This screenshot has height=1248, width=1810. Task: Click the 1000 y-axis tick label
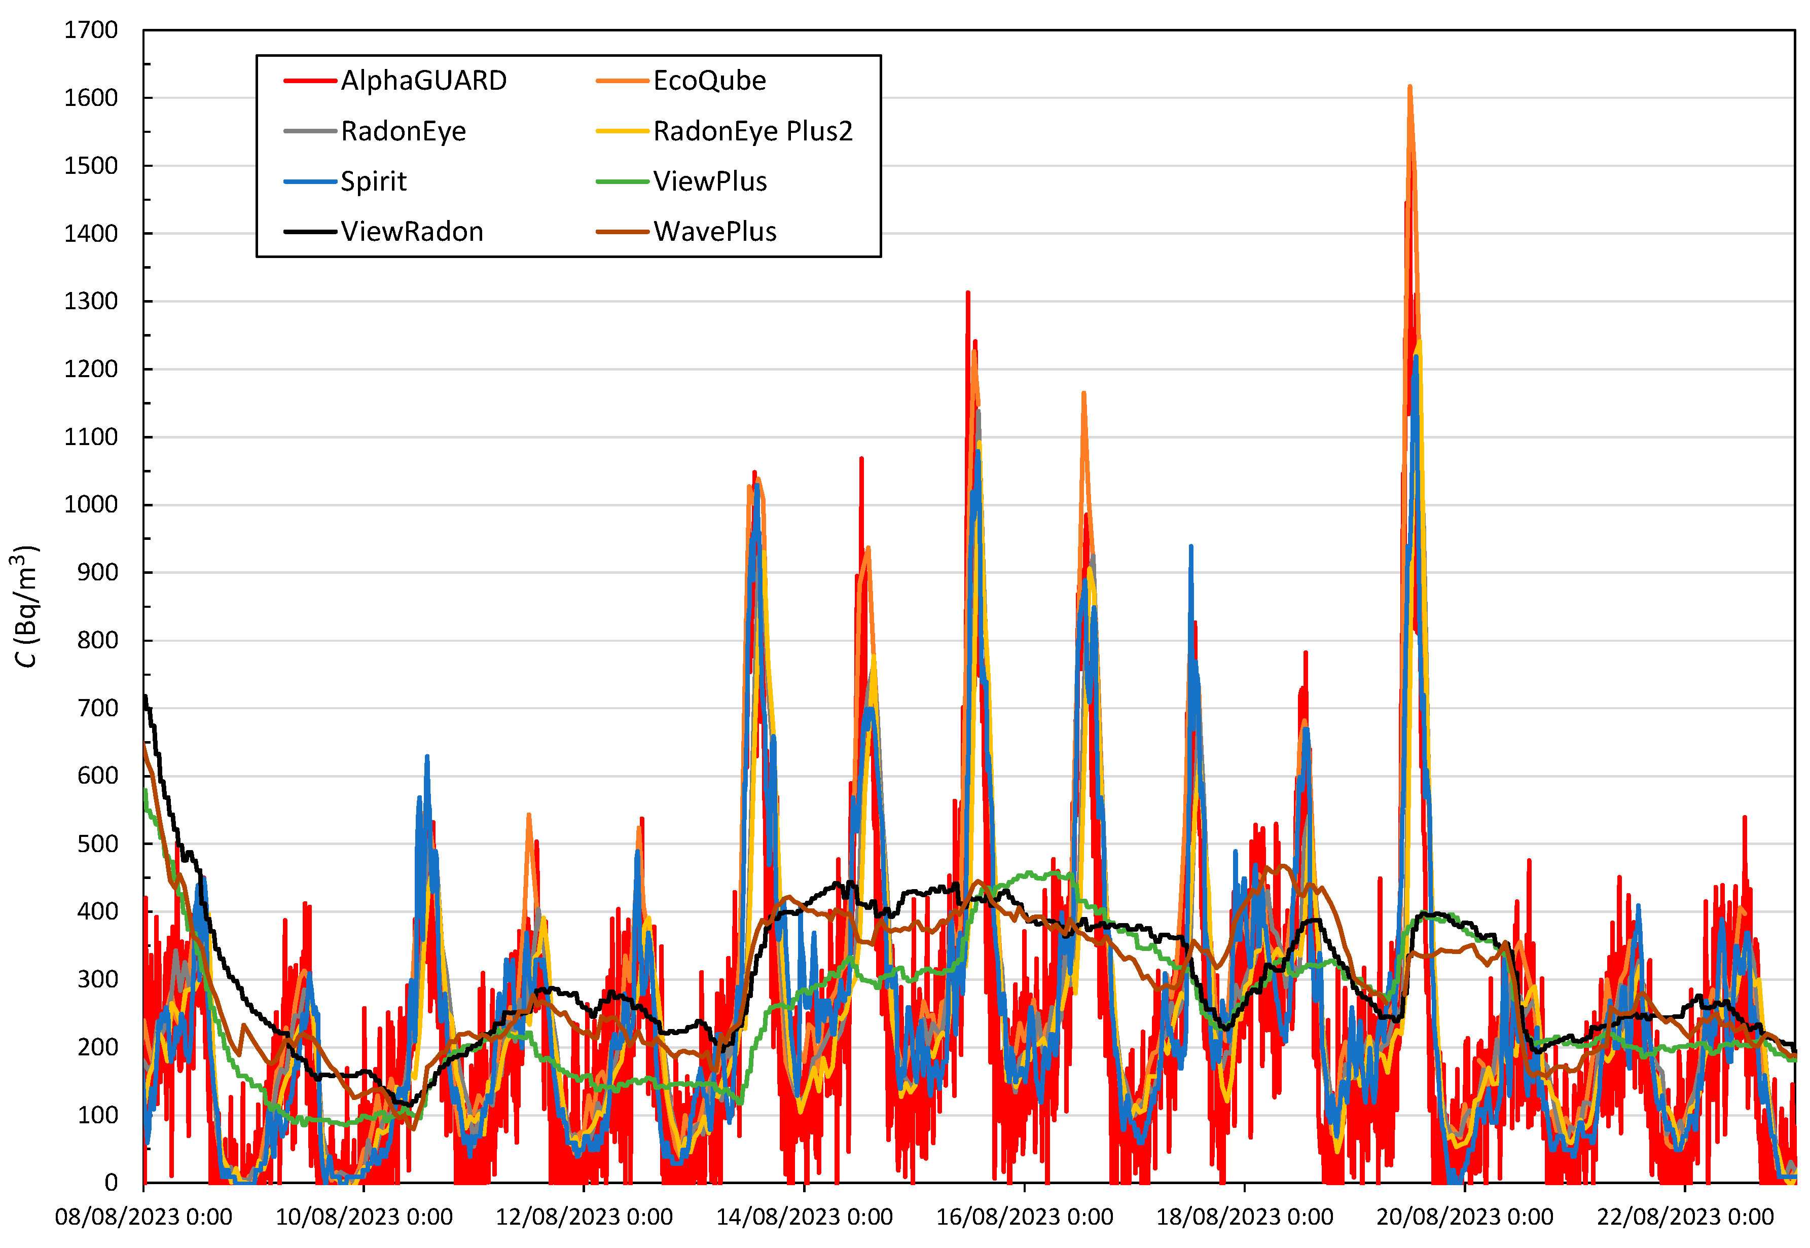91,504
